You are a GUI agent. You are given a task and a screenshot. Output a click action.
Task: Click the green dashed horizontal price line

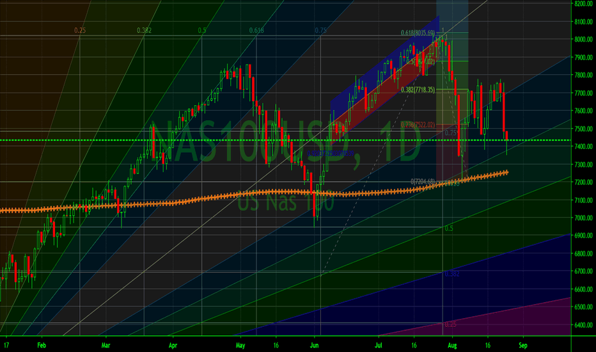coord(285,140)
